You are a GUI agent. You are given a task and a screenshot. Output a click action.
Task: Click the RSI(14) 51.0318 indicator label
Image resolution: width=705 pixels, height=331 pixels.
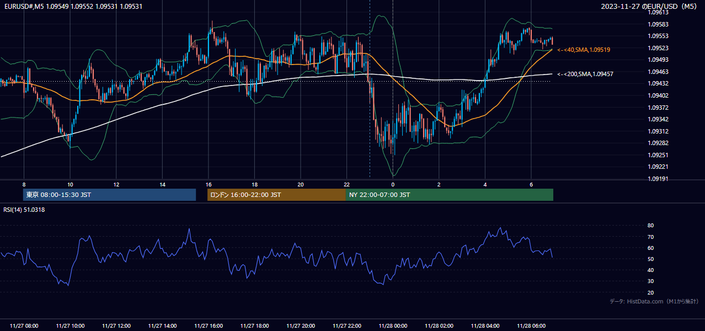pyautogui.click(x=24, y=210)
